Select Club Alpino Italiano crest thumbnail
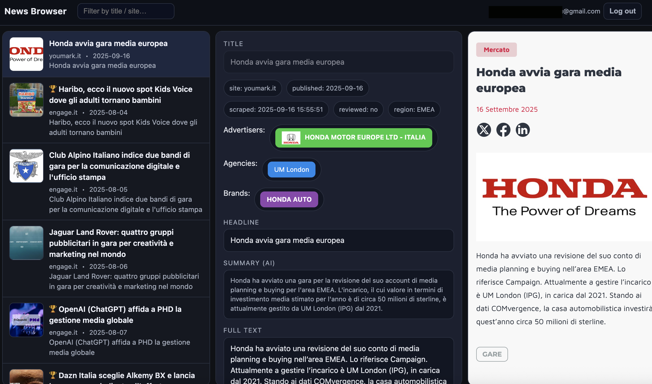The image size is (652, 384). 26,166
